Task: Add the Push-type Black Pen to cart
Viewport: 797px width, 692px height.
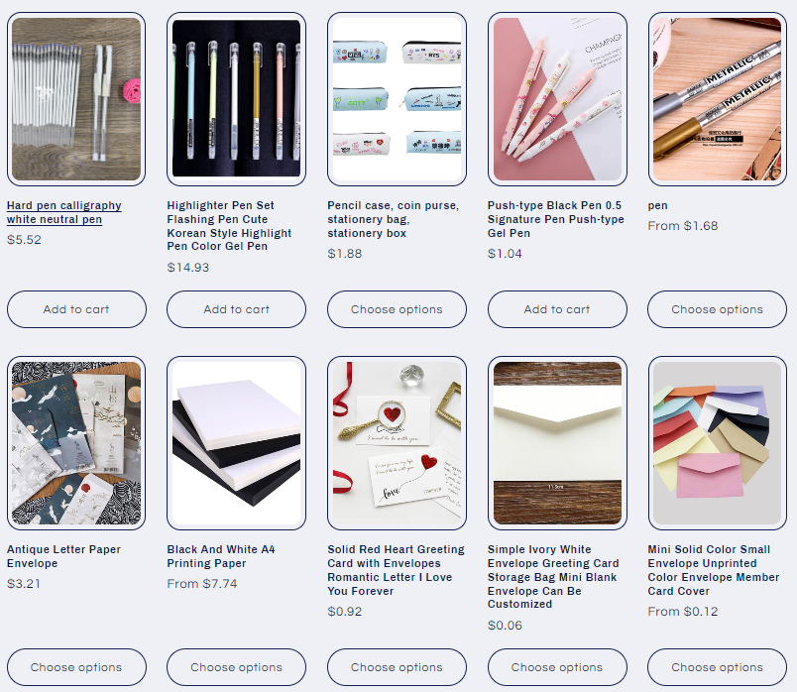Action: (x=557, y=309)
